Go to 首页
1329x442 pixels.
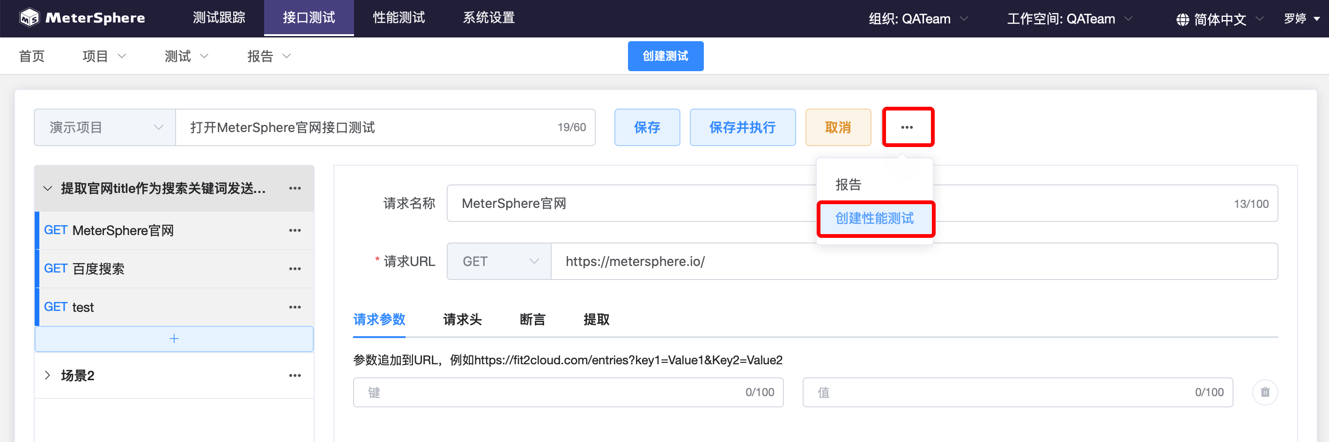(32, 56)
